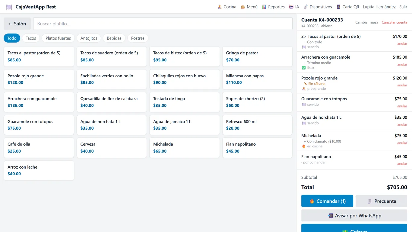Show the Postres category
The width and height of the screenshot is (412, 232).
tap(138, 38)
